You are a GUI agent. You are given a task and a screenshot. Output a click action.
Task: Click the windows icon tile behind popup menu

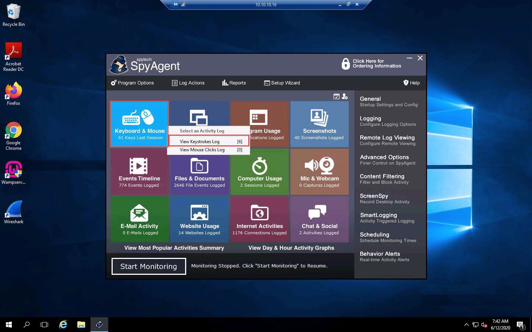[x=199, y=114]
